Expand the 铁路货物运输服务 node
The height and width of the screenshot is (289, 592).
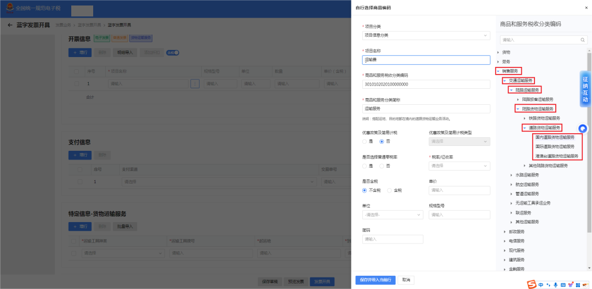point(525,118)
